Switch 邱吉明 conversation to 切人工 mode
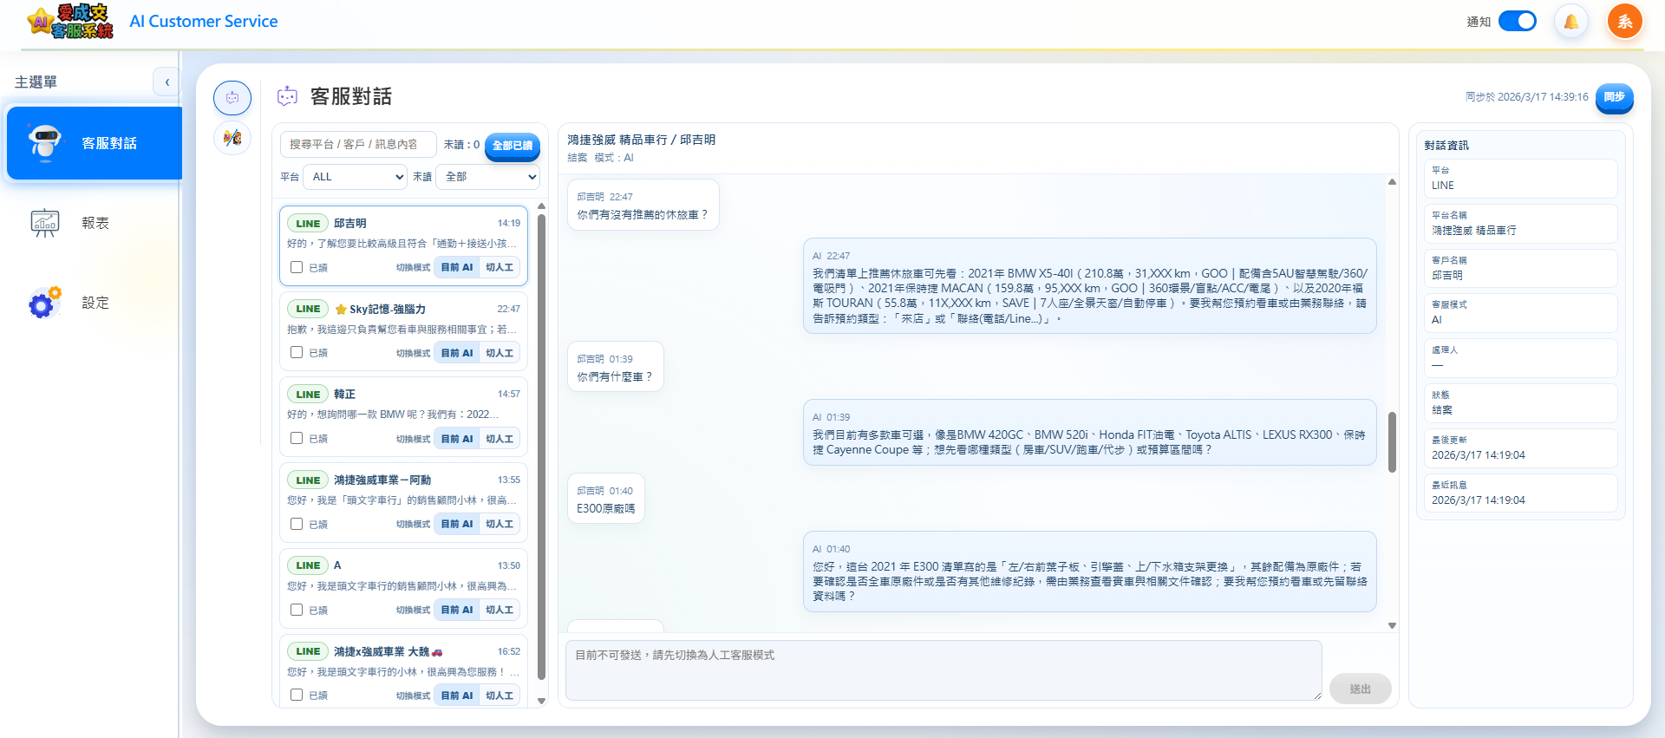This screenshot has width=1665, height=738. point(499,267)
